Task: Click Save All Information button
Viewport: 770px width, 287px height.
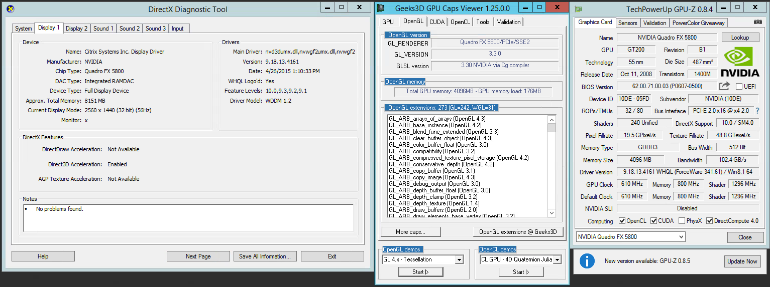Action: 265,256
